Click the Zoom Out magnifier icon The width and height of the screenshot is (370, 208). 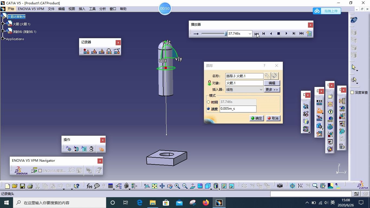[185, 186]
